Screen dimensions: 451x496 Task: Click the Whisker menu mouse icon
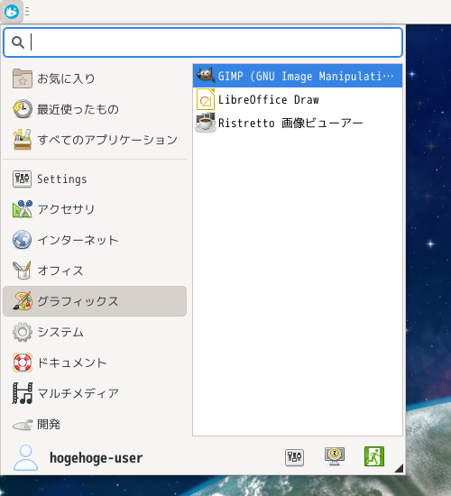coord(12,12)
